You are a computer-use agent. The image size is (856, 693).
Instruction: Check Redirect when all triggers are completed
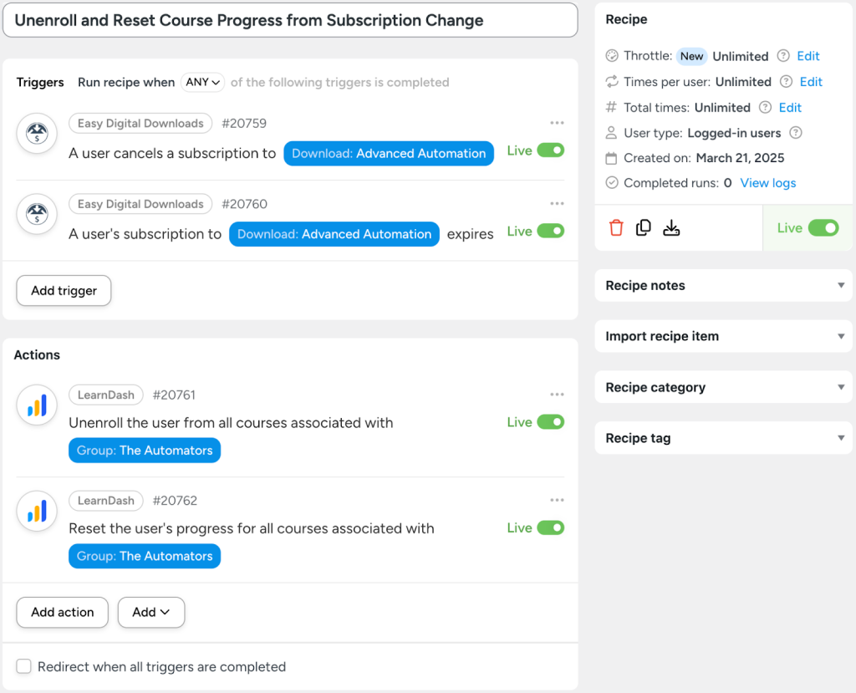click(23, 666)
